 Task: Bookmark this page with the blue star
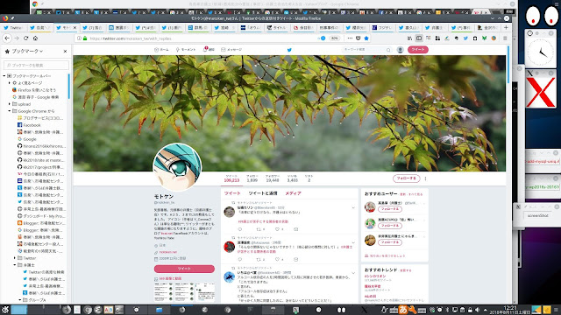click(x=366, y=38)
